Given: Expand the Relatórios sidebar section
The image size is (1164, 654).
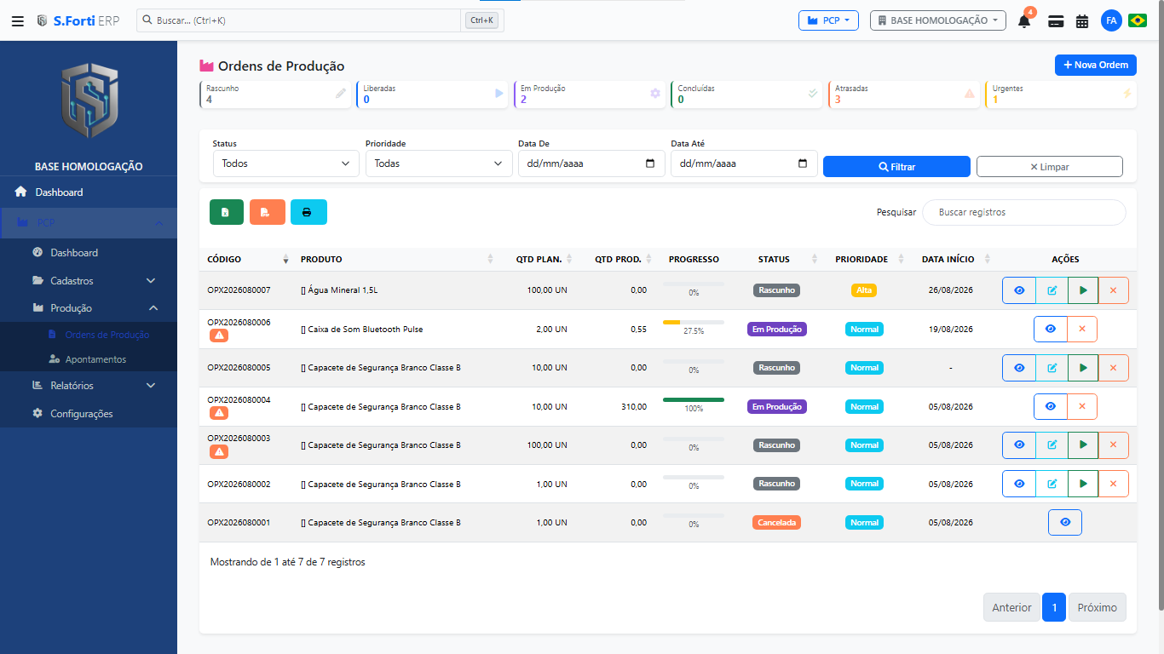Looking at the screenshot, I should pos(89,386).
